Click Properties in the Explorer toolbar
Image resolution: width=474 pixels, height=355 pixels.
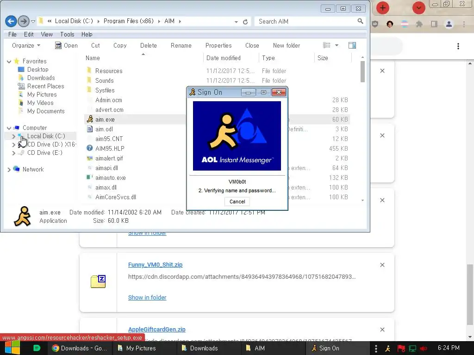click(218, 46)
